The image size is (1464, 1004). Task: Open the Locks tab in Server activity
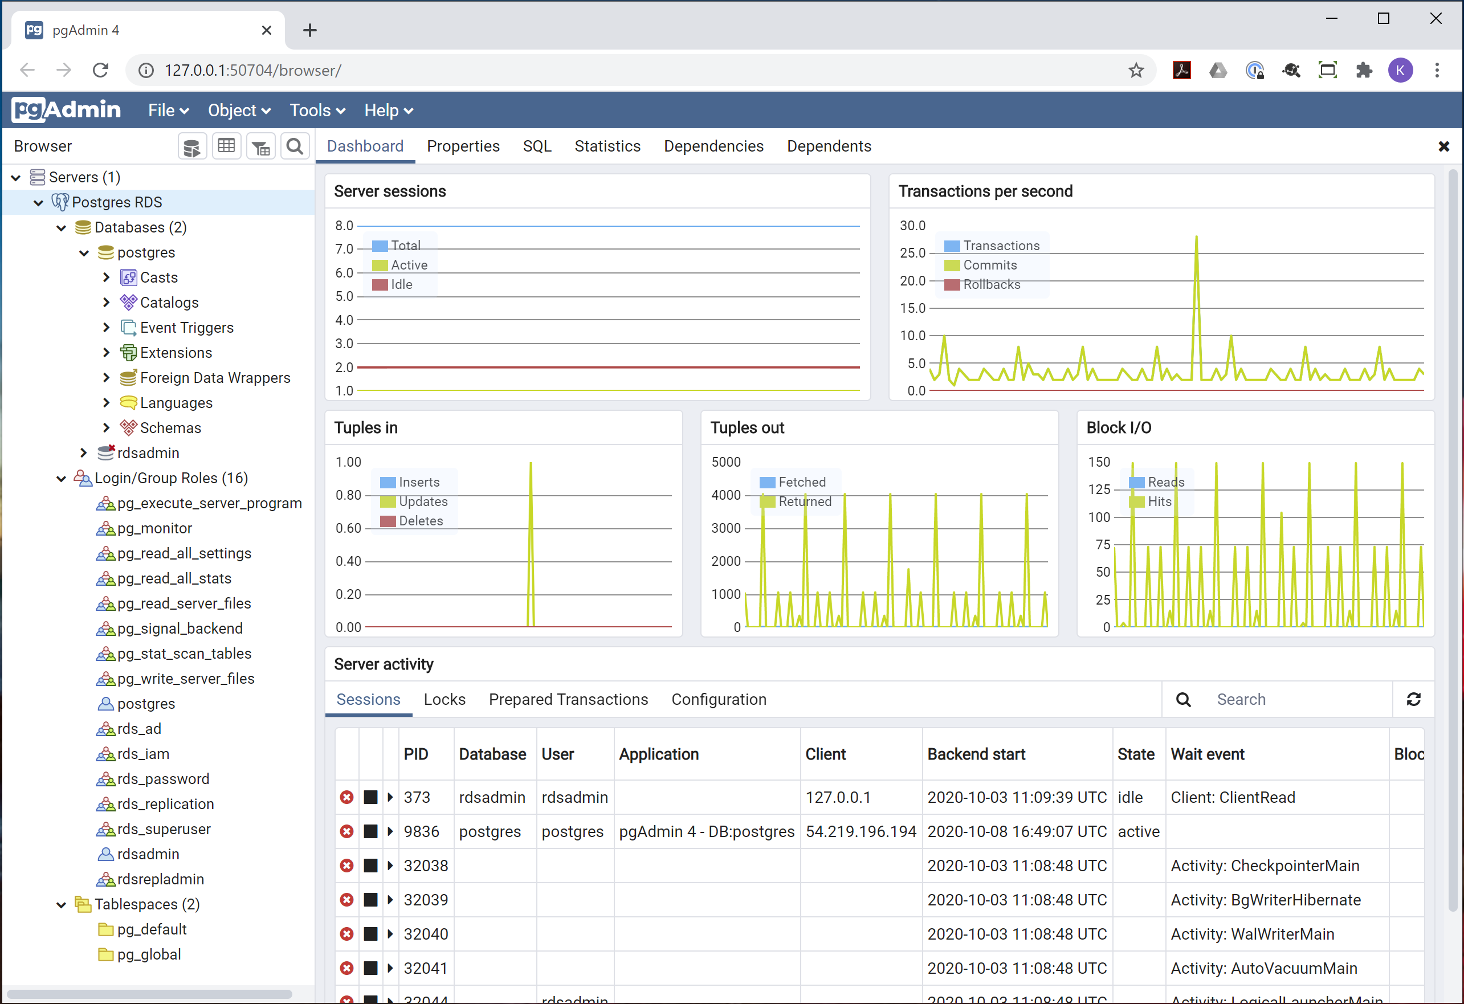(x=444, y=699)
